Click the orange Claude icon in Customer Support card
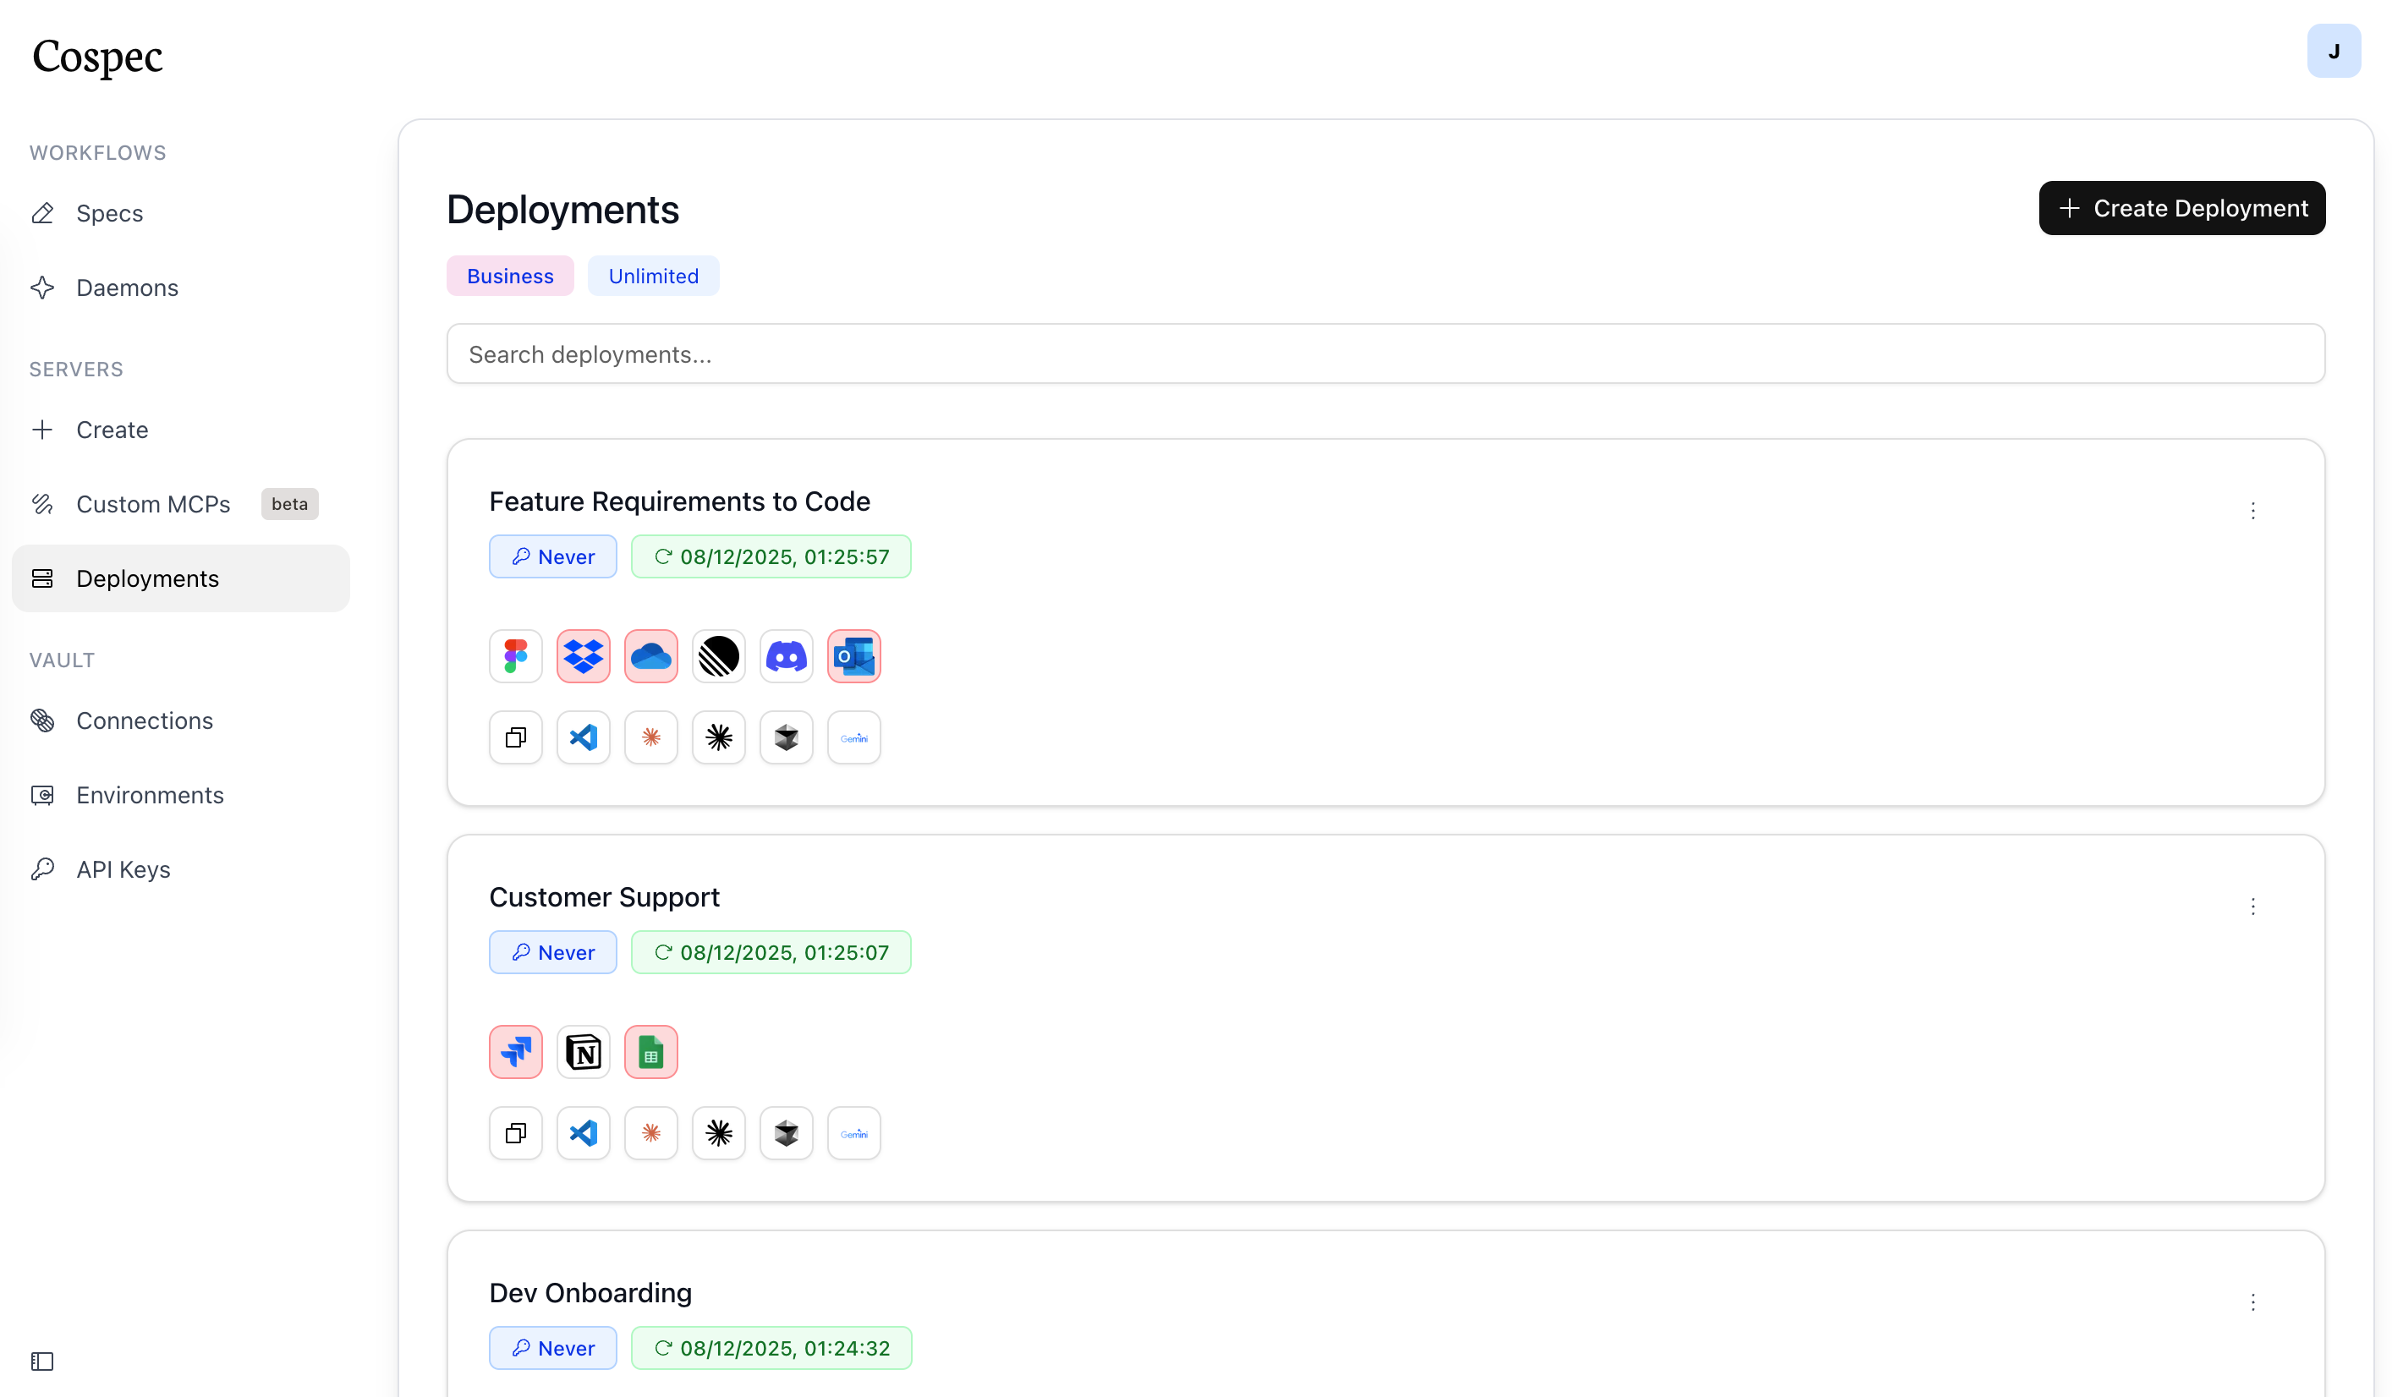This screenshot has width=2392, height=1397. click(x=651, y=1133)
